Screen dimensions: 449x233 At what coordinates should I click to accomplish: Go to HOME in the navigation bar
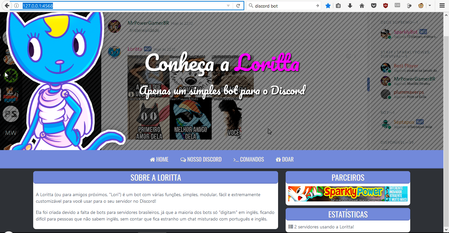[x=159, y=160]
